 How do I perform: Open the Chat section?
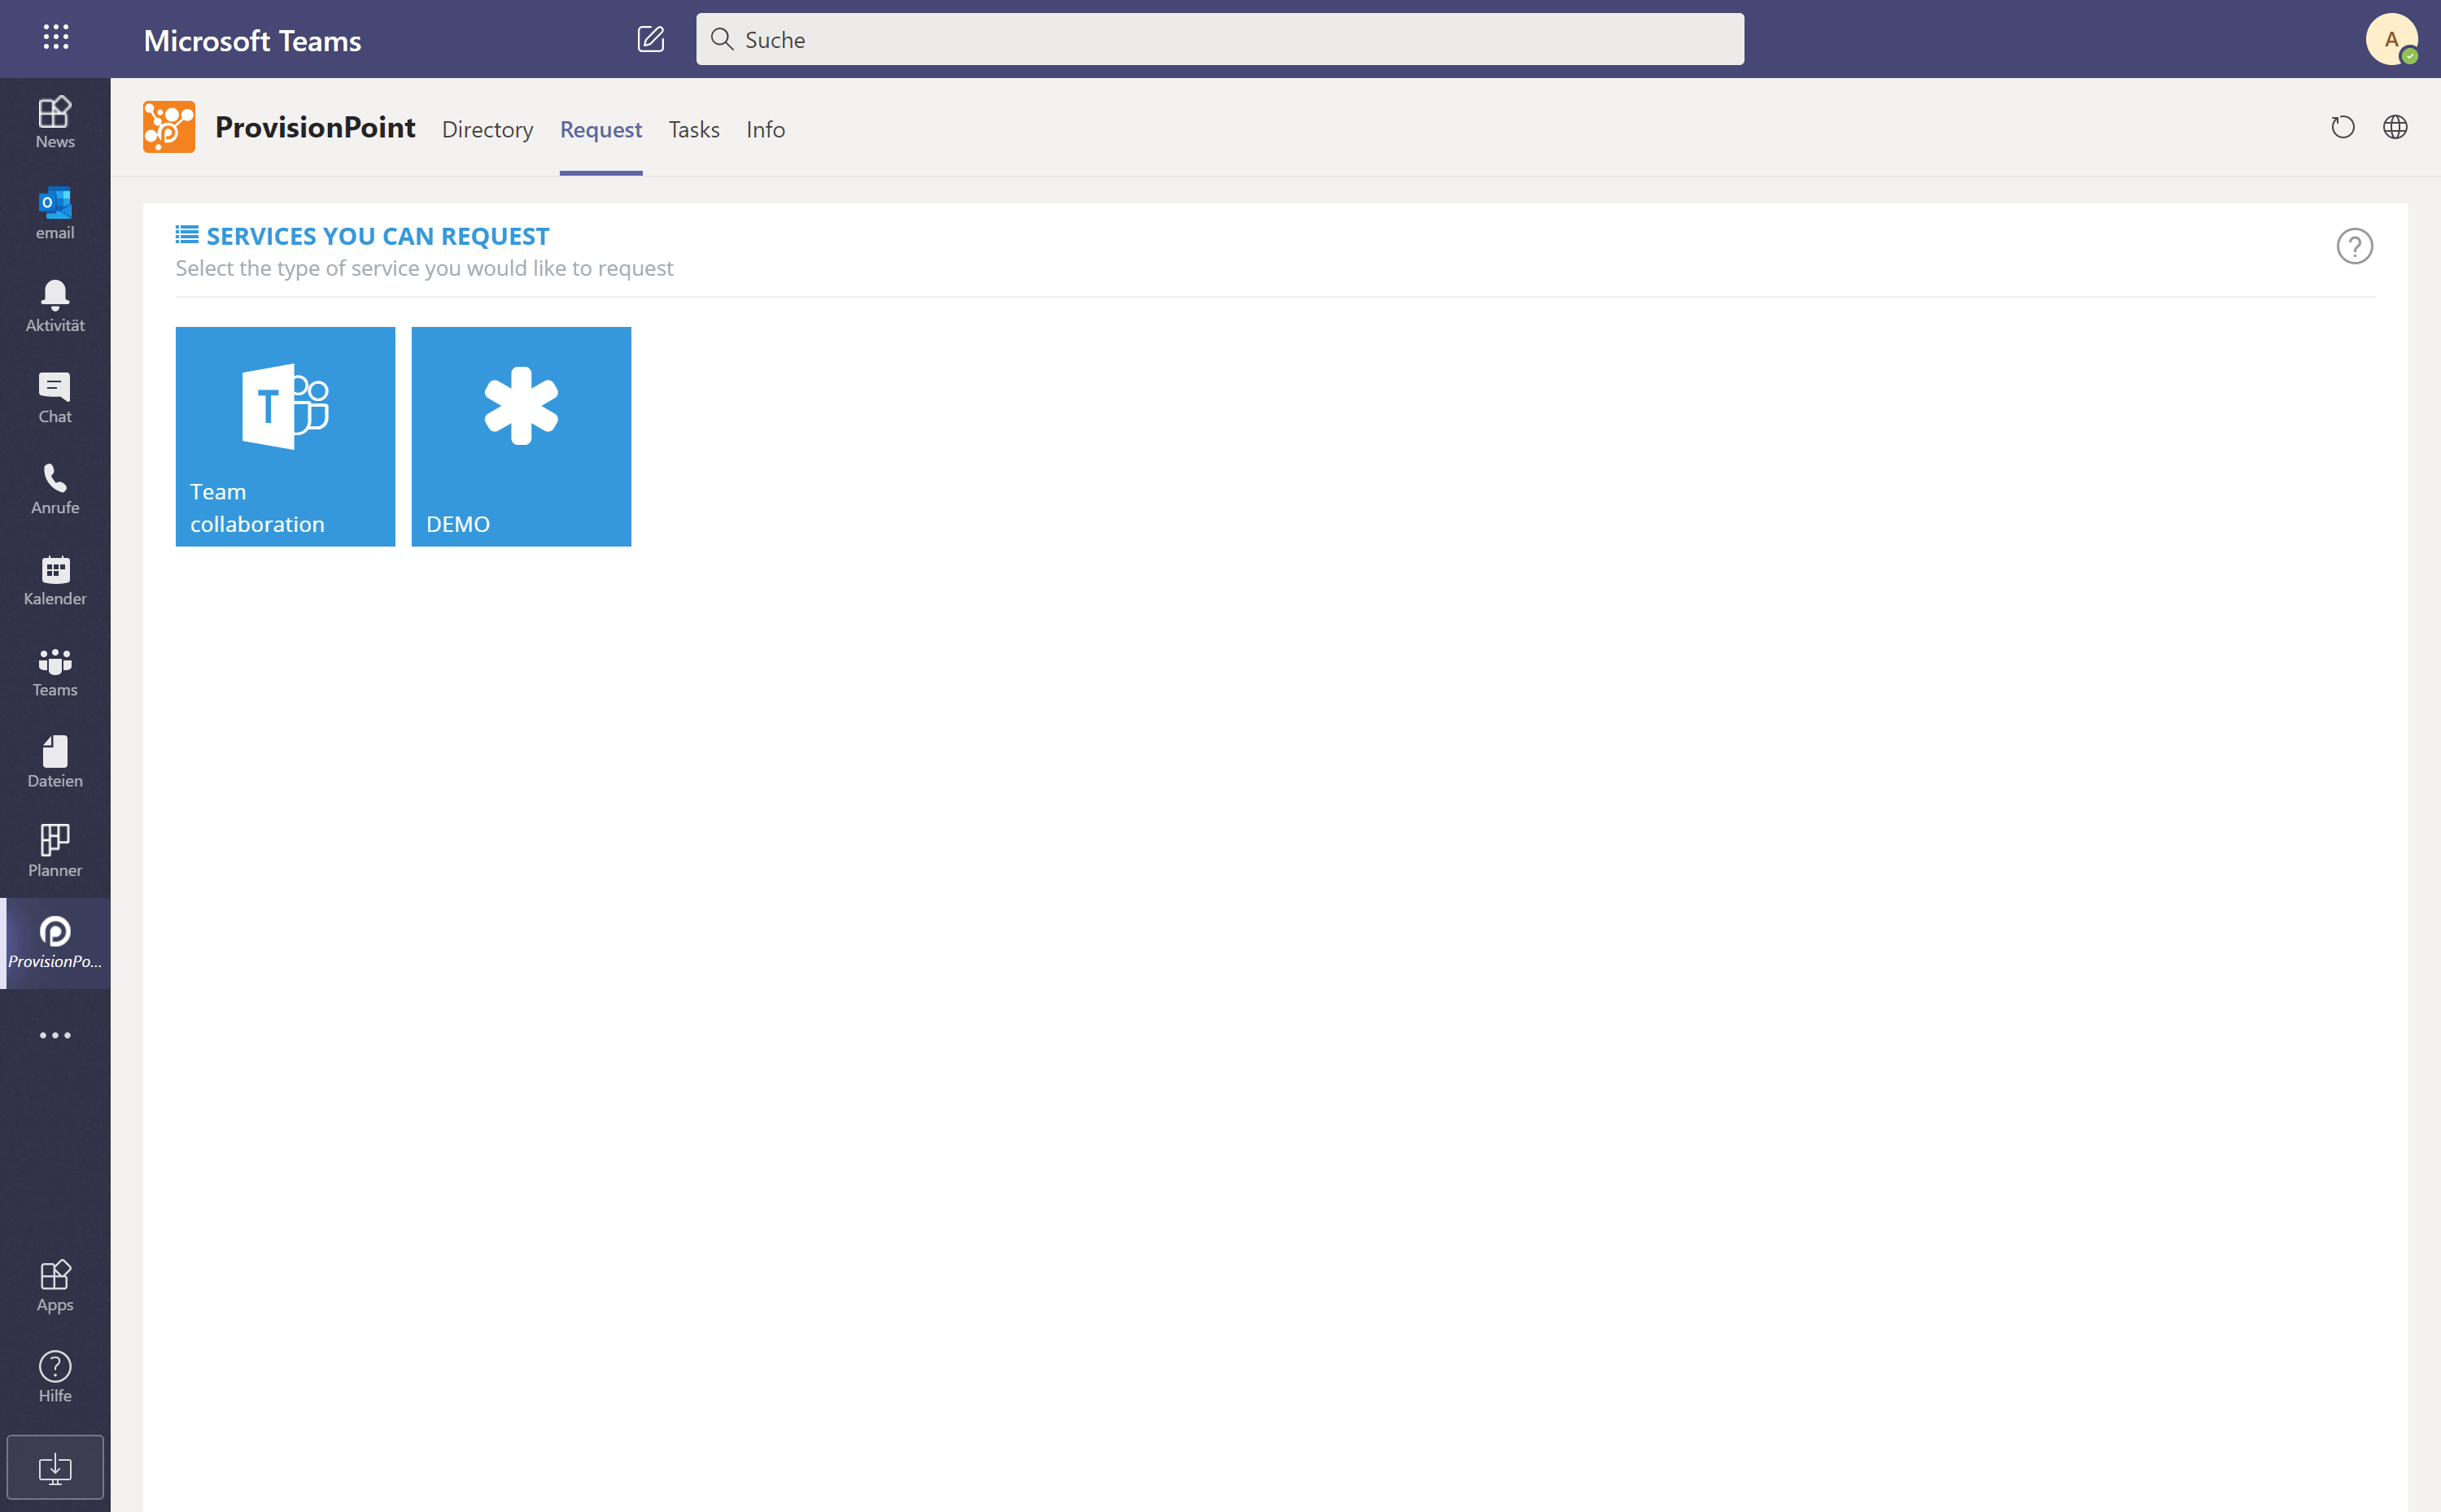point(55,397)
